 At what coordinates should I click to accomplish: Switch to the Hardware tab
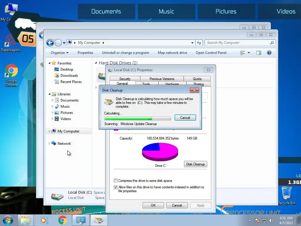(x=172, y=84)
